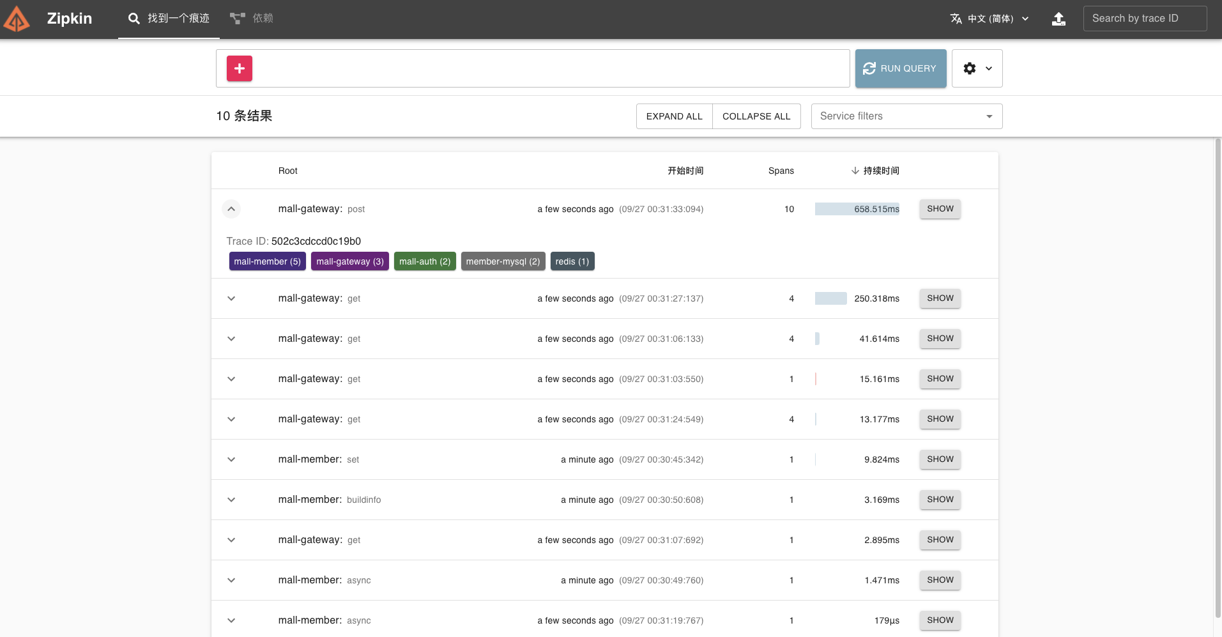Click the search criteria bar

pos(533,68)
